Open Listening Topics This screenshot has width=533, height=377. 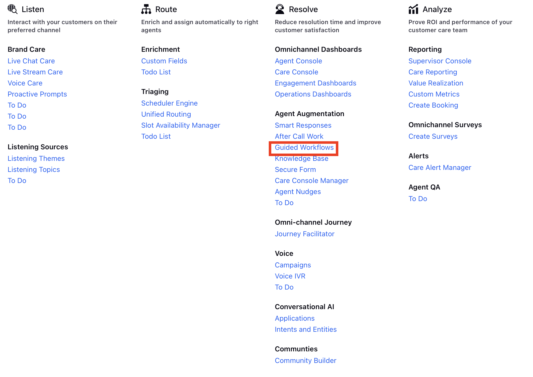point(34,170)
